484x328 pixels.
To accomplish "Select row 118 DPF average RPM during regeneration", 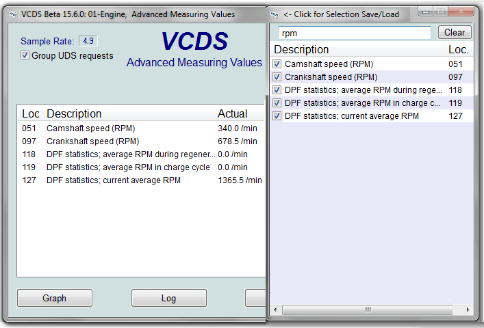I will pos(142,154).
